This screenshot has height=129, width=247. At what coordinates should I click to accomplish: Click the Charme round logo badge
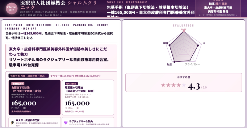pyautogui.click(x=11, y=8)
